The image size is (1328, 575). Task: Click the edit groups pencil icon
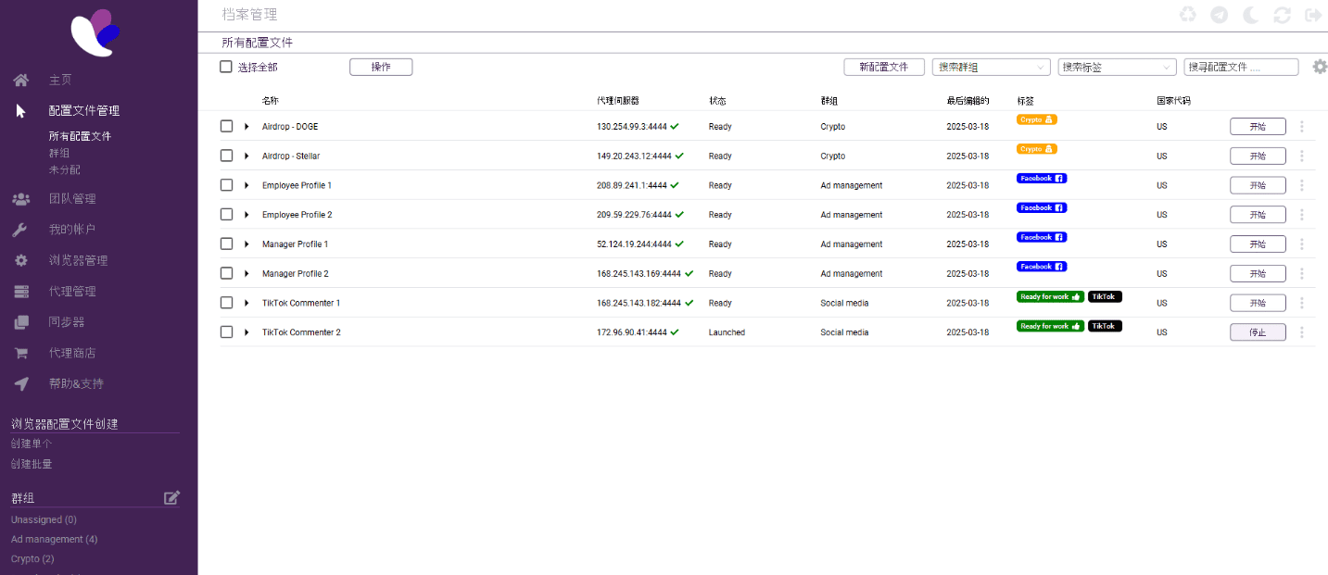171,498
